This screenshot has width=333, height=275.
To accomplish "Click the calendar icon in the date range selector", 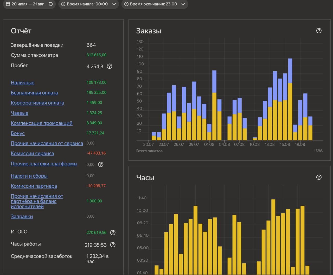I will [8, 4].
